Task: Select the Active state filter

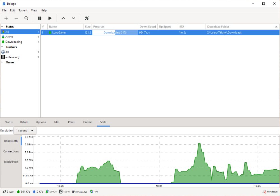Action: click(20, 37)
